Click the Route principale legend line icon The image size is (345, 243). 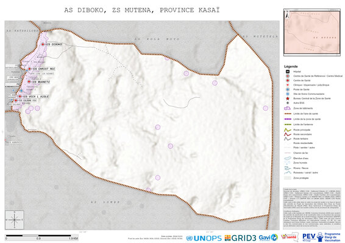[x=287, y=130]
